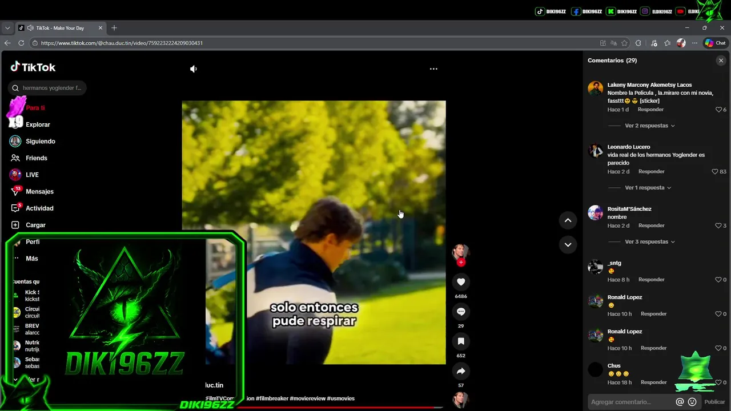
Task: Expand 'Ver 1 respuesta' under Leonardo Lucero's comment
Action: (x=648, y=187)
